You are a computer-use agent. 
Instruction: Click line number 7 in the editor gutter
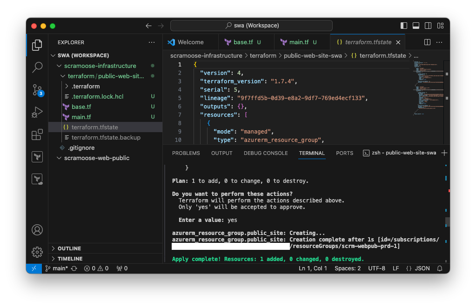click(x=180, y=115)
